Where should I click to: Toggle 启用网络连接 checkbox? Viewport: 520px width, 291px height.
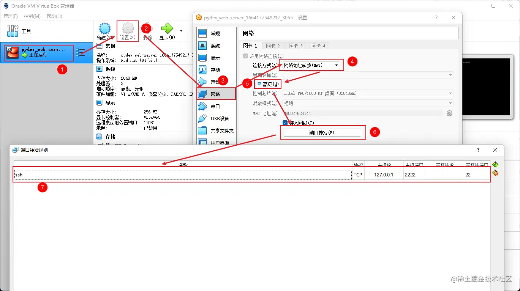246,56
